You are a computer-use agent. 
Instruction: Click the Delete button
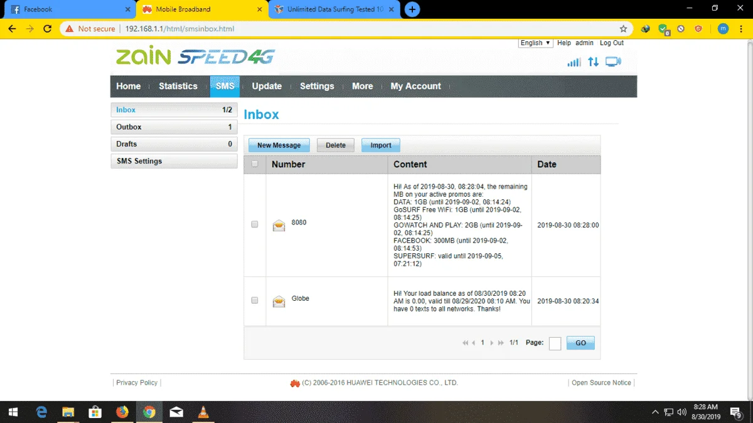(x=336, y=145)
